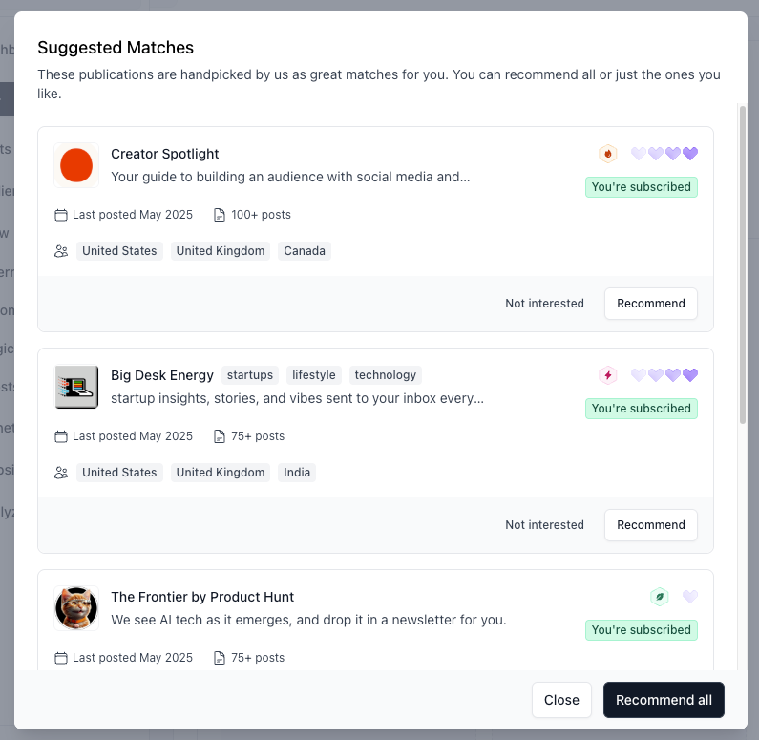The width and height of the screenshot is (759, 740).
Task: Recommend the Creator Spotlight publication
Action: tap(650, 304)
